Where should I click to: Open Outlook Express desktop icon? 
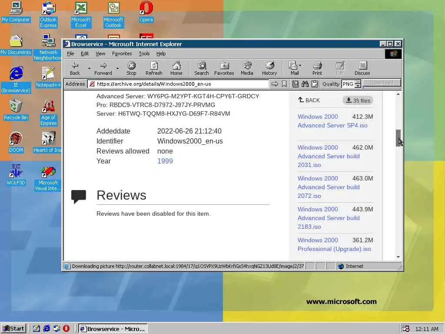coord(48,15)
